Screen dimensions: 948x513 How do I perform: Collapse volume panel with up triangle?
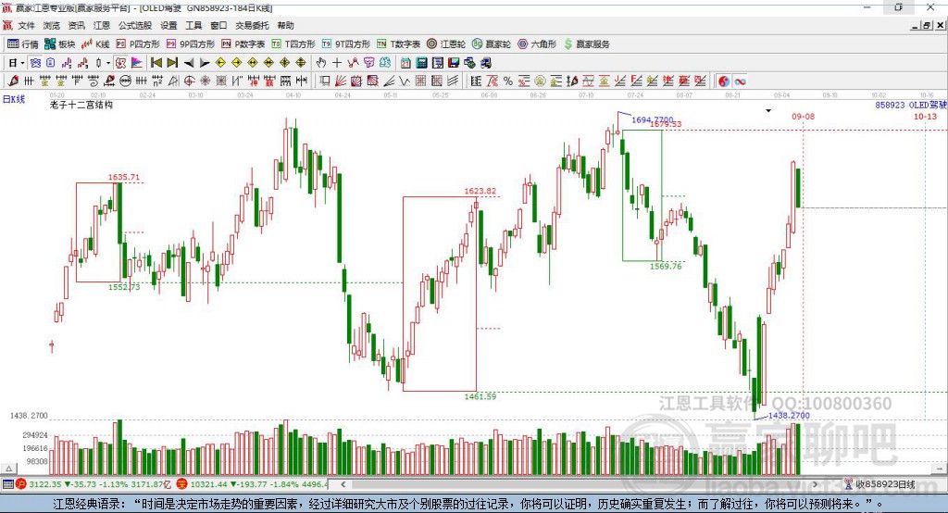tap(9, 469)
